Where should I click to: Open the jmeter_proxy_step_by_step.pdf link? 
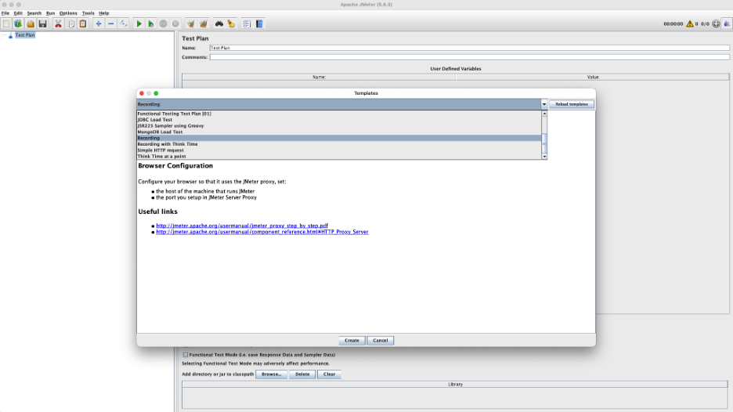tap(242, 226)
